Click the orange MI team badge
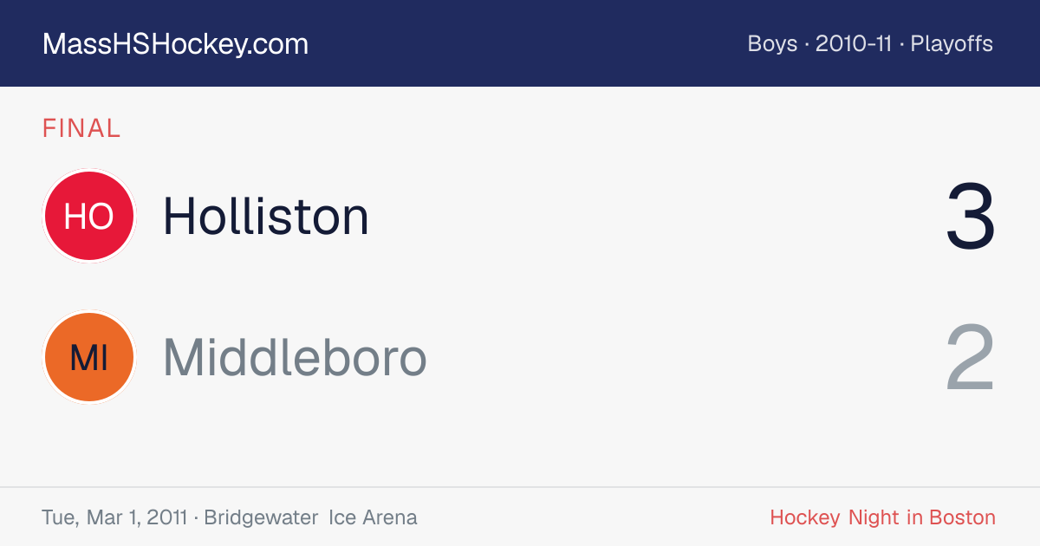Screen dimensions: 1040x546 click(x=89, y=357)
